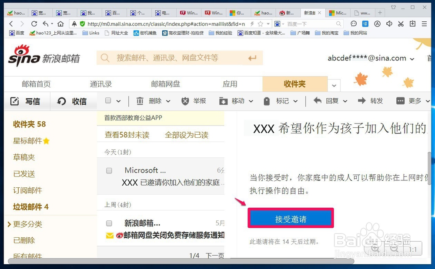Image resolution: width=435 pixels, height=269 pixels.
Task: Expand 更多分类 in the sidebar
Action: (9, 224)
